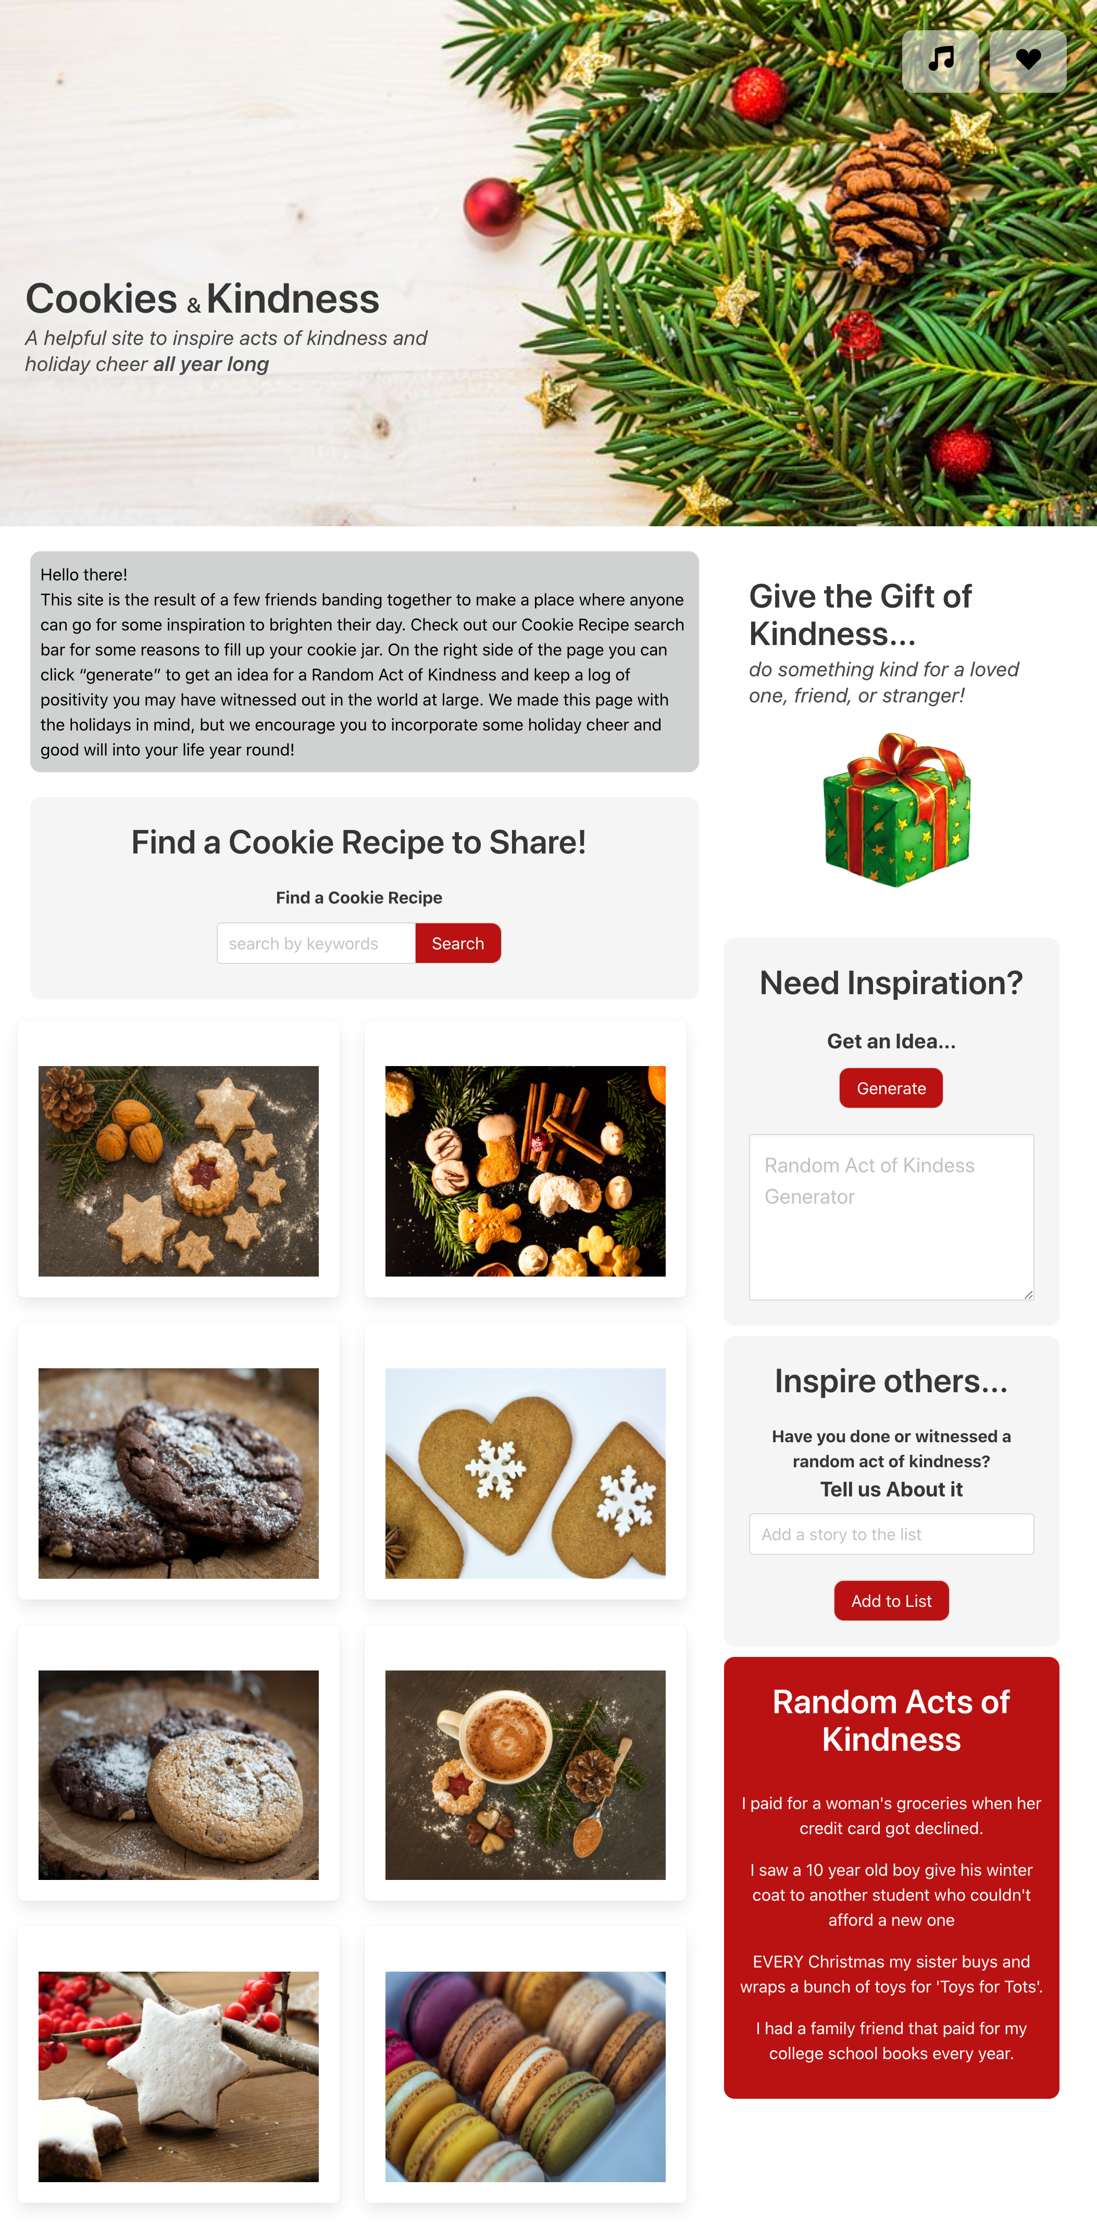Click the Random Act of Kindness Generator textarea
The image size is (1097, 2228).
click(x=891, y=1215)
